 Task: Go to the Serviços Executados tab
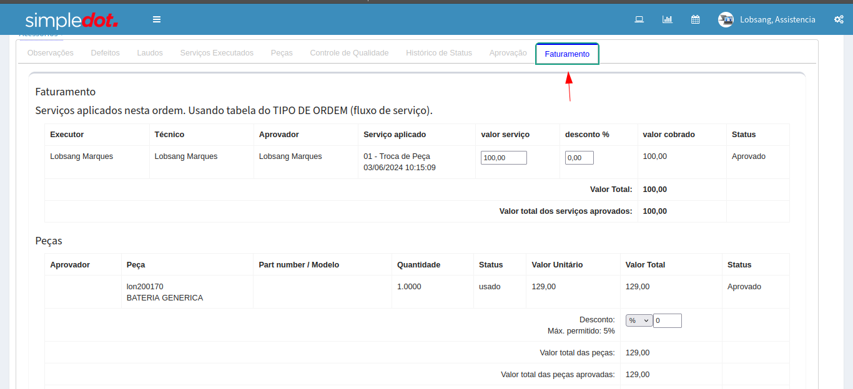[217, 53]
